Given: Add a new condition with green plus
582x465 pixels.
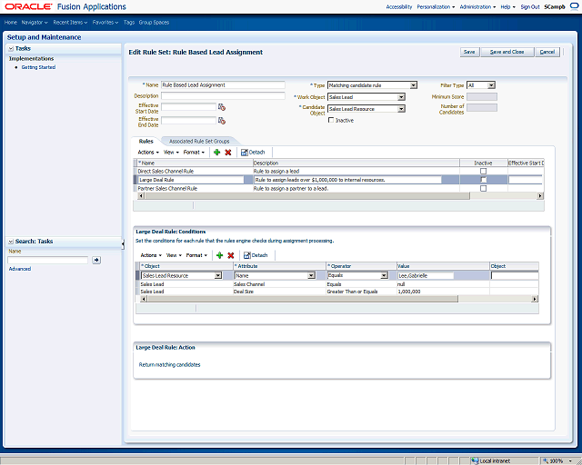Looking at the screenshot, I should 219,255.
